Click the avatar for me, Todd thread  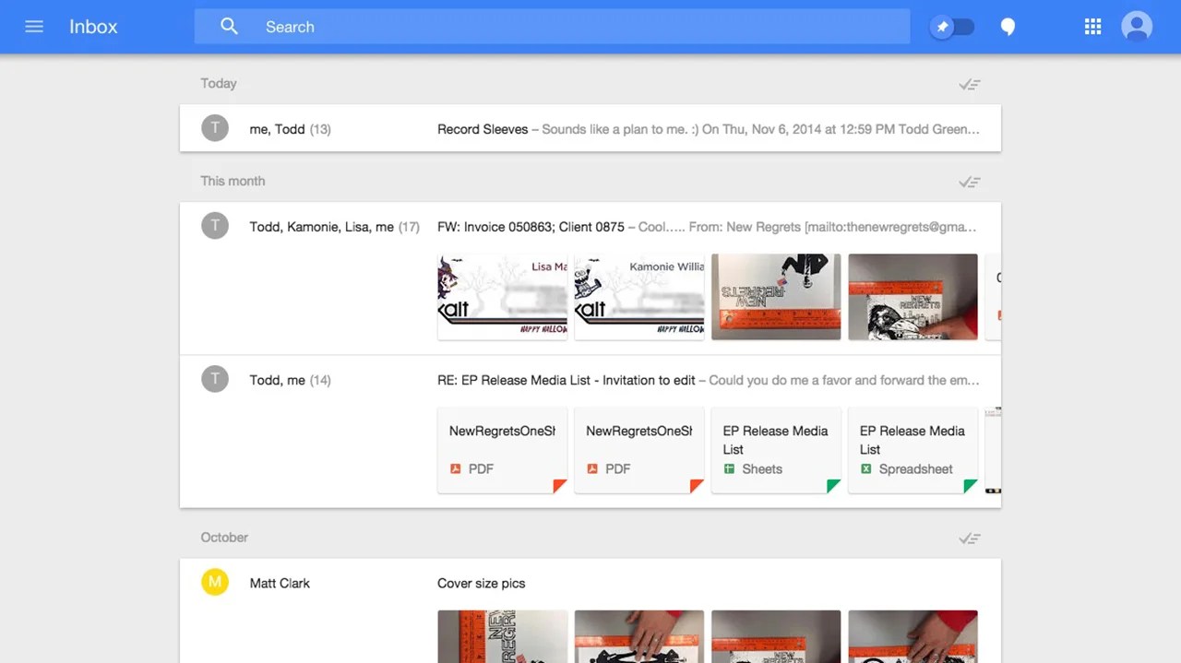[215, 128]
